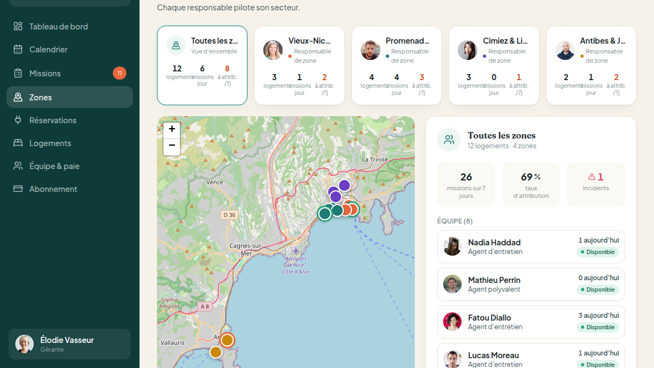Select the Vieux-Nic… zone card
The width and height of the screenshot is (654, 368).
(x=299, y=65)
